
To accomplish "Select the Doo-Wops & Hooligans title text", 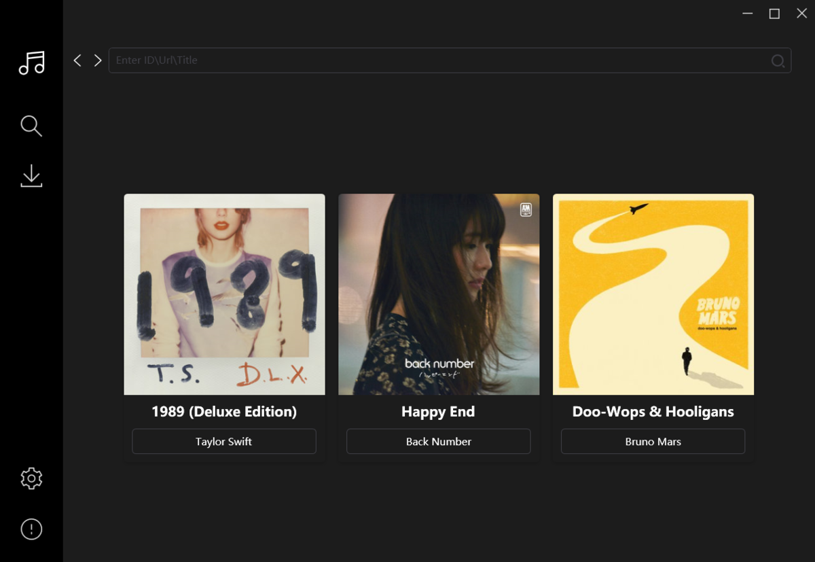I will [653, 411].
